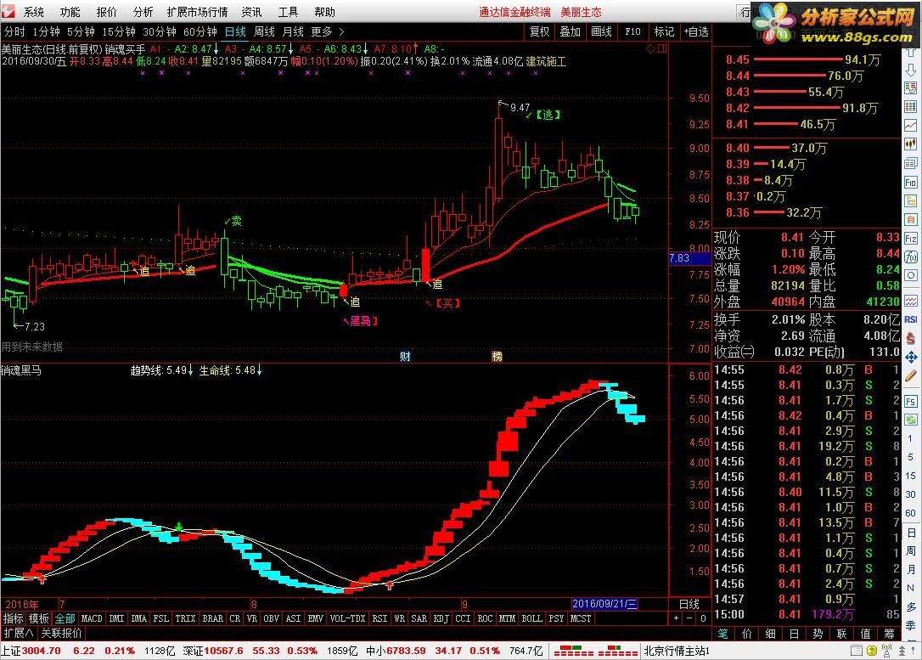
Task: Click the app logo icon in menu bar
Action: (8, 11)
